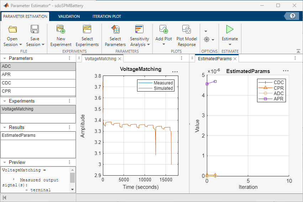Open Select Experiments tool
303x202 pixels.
click(87, 30)
